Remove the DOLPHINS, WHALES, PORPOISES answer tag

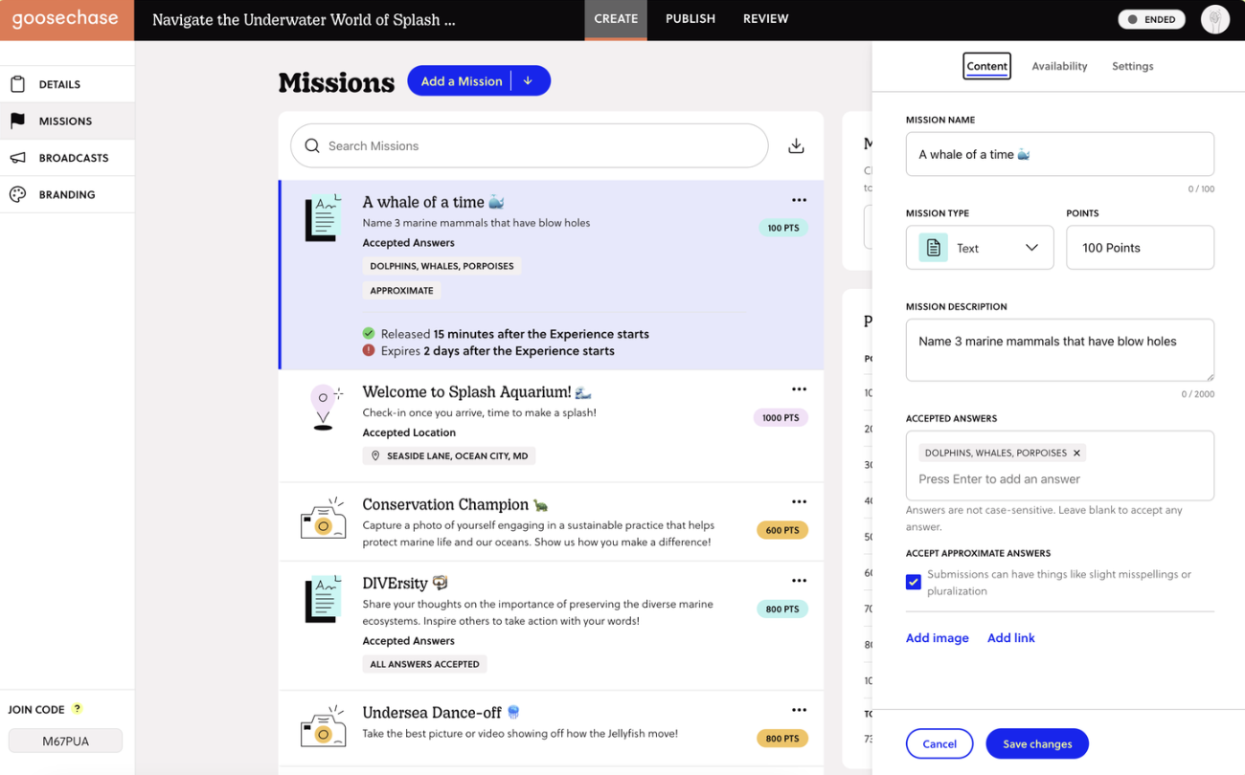pos(1076,454)
